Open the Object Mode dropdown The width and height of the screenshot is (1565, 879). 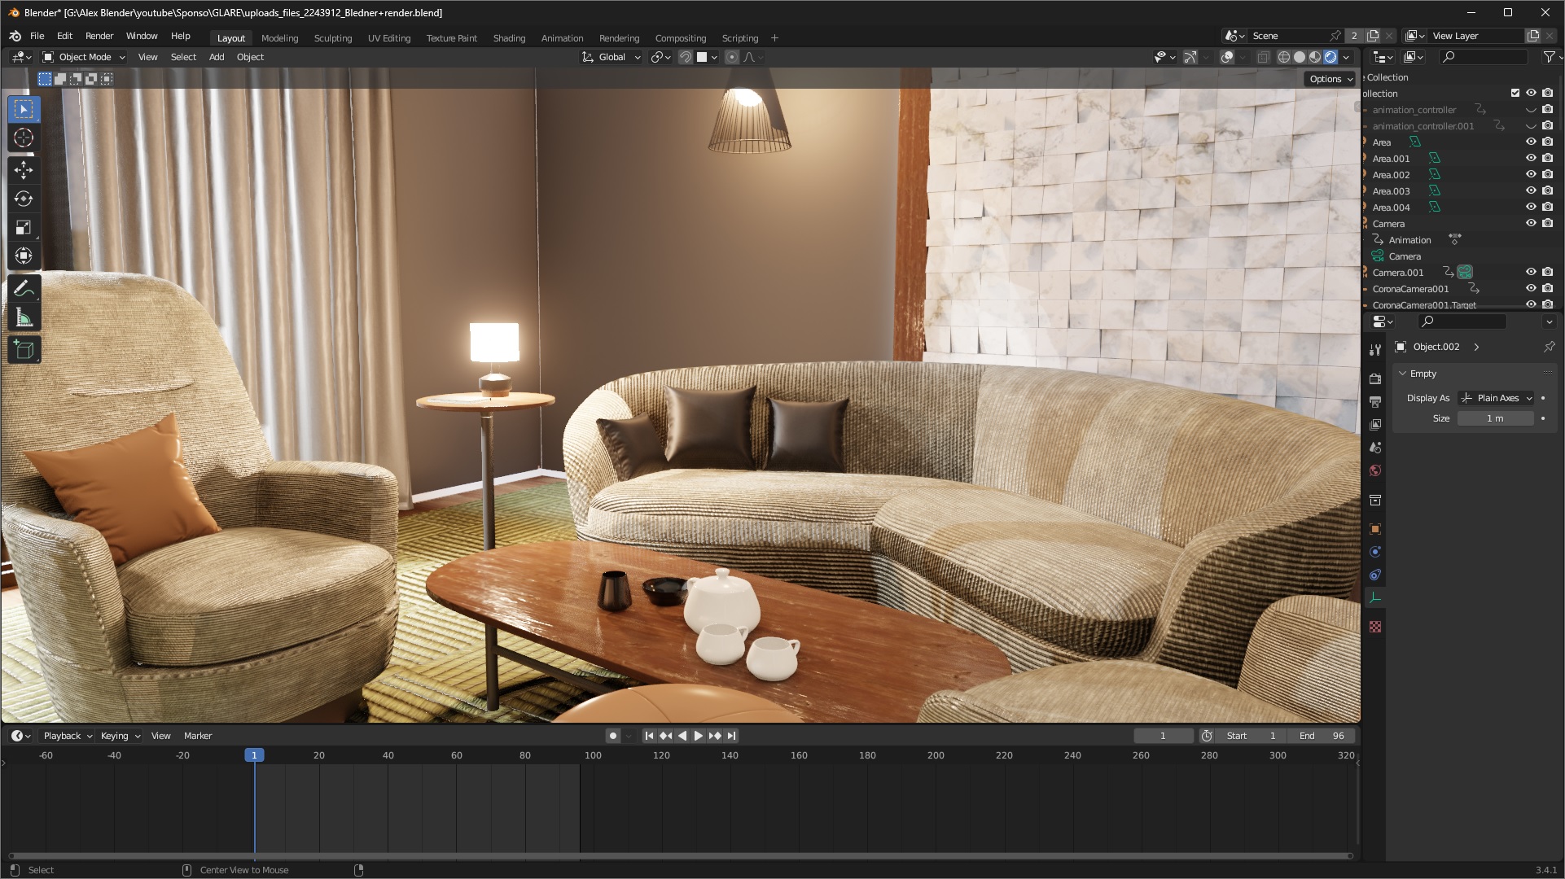(x=84, y=57)
